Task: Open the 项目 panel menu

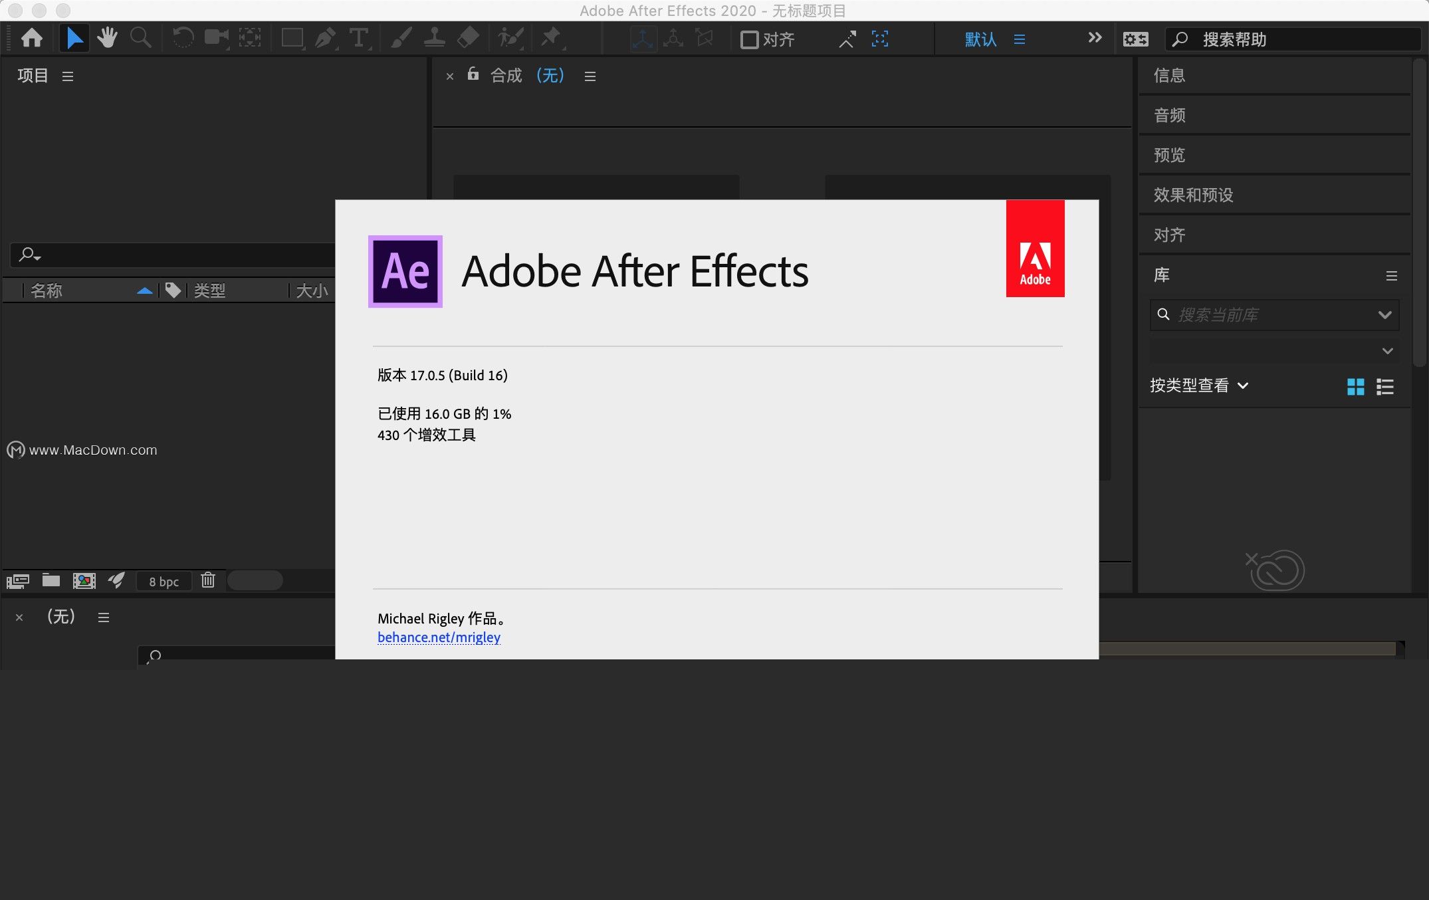Action: tap(68, 76)
